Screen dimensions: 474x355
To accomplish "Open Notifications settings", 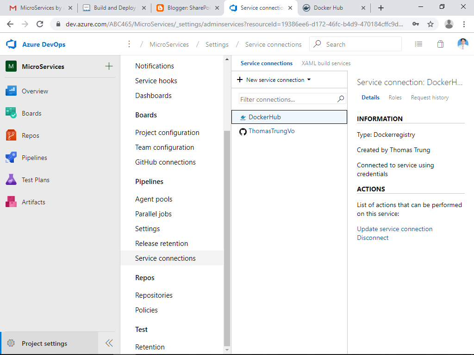I will [x=155, y=66].
